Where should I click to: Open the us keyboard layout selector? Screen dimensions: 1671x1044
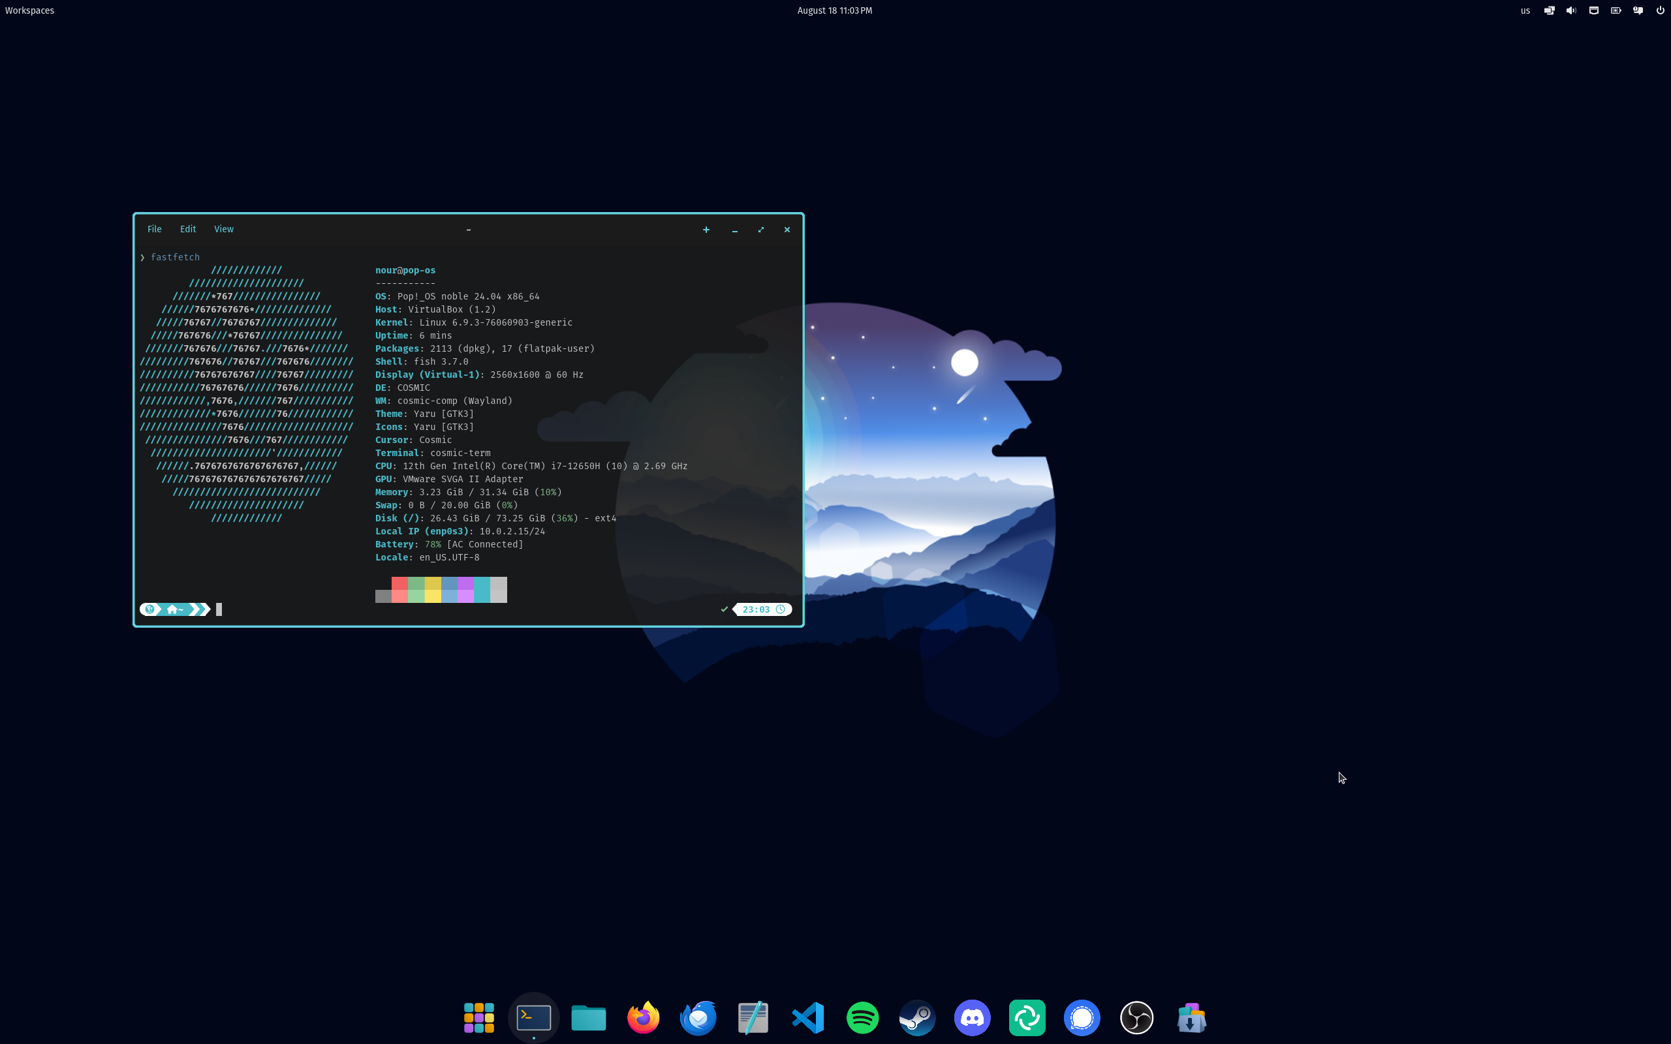pos(1525,10)
